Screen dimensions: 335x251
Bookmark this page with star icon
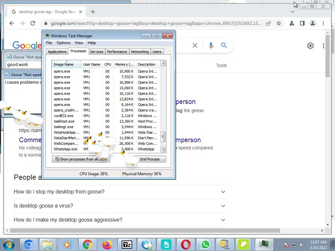pyautogui.click(x=279, y=23)
